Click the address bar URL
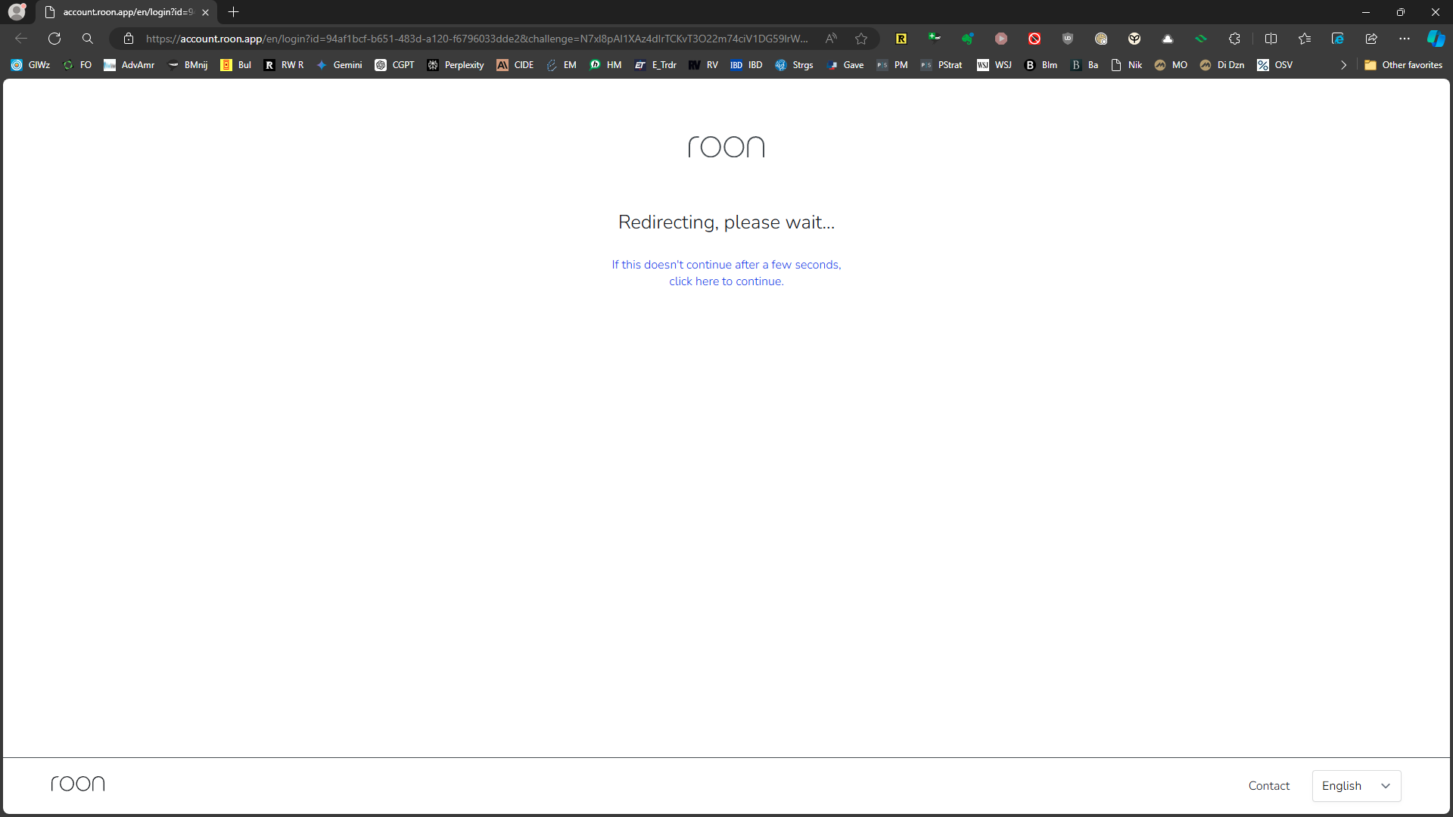This screenshot has width=1453, height=817. coord(477,39)
